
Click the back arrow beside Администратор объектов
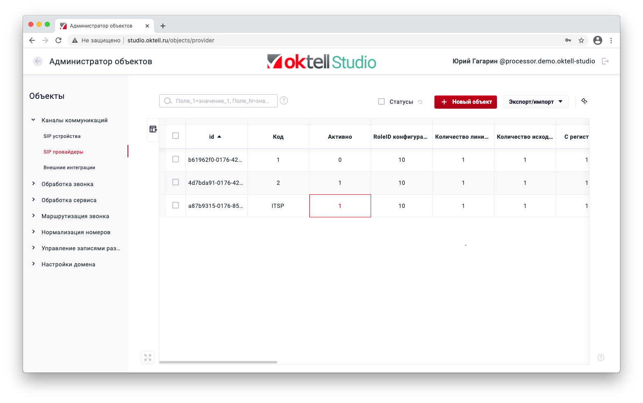38,61
